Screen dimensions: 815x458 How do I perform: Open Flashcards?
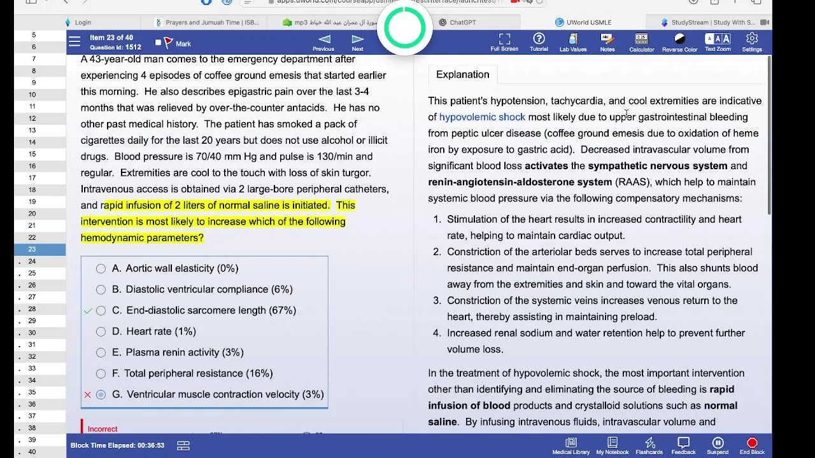pos(649,446)
